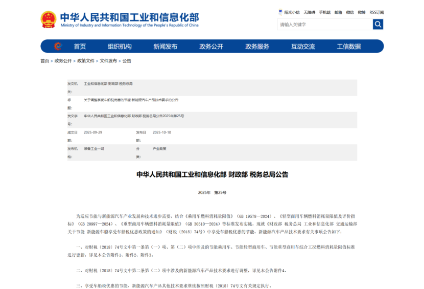Click 政策文件 in the breadcrumb trail
This screenshot has height=289, width=424.
click(86, 61)
